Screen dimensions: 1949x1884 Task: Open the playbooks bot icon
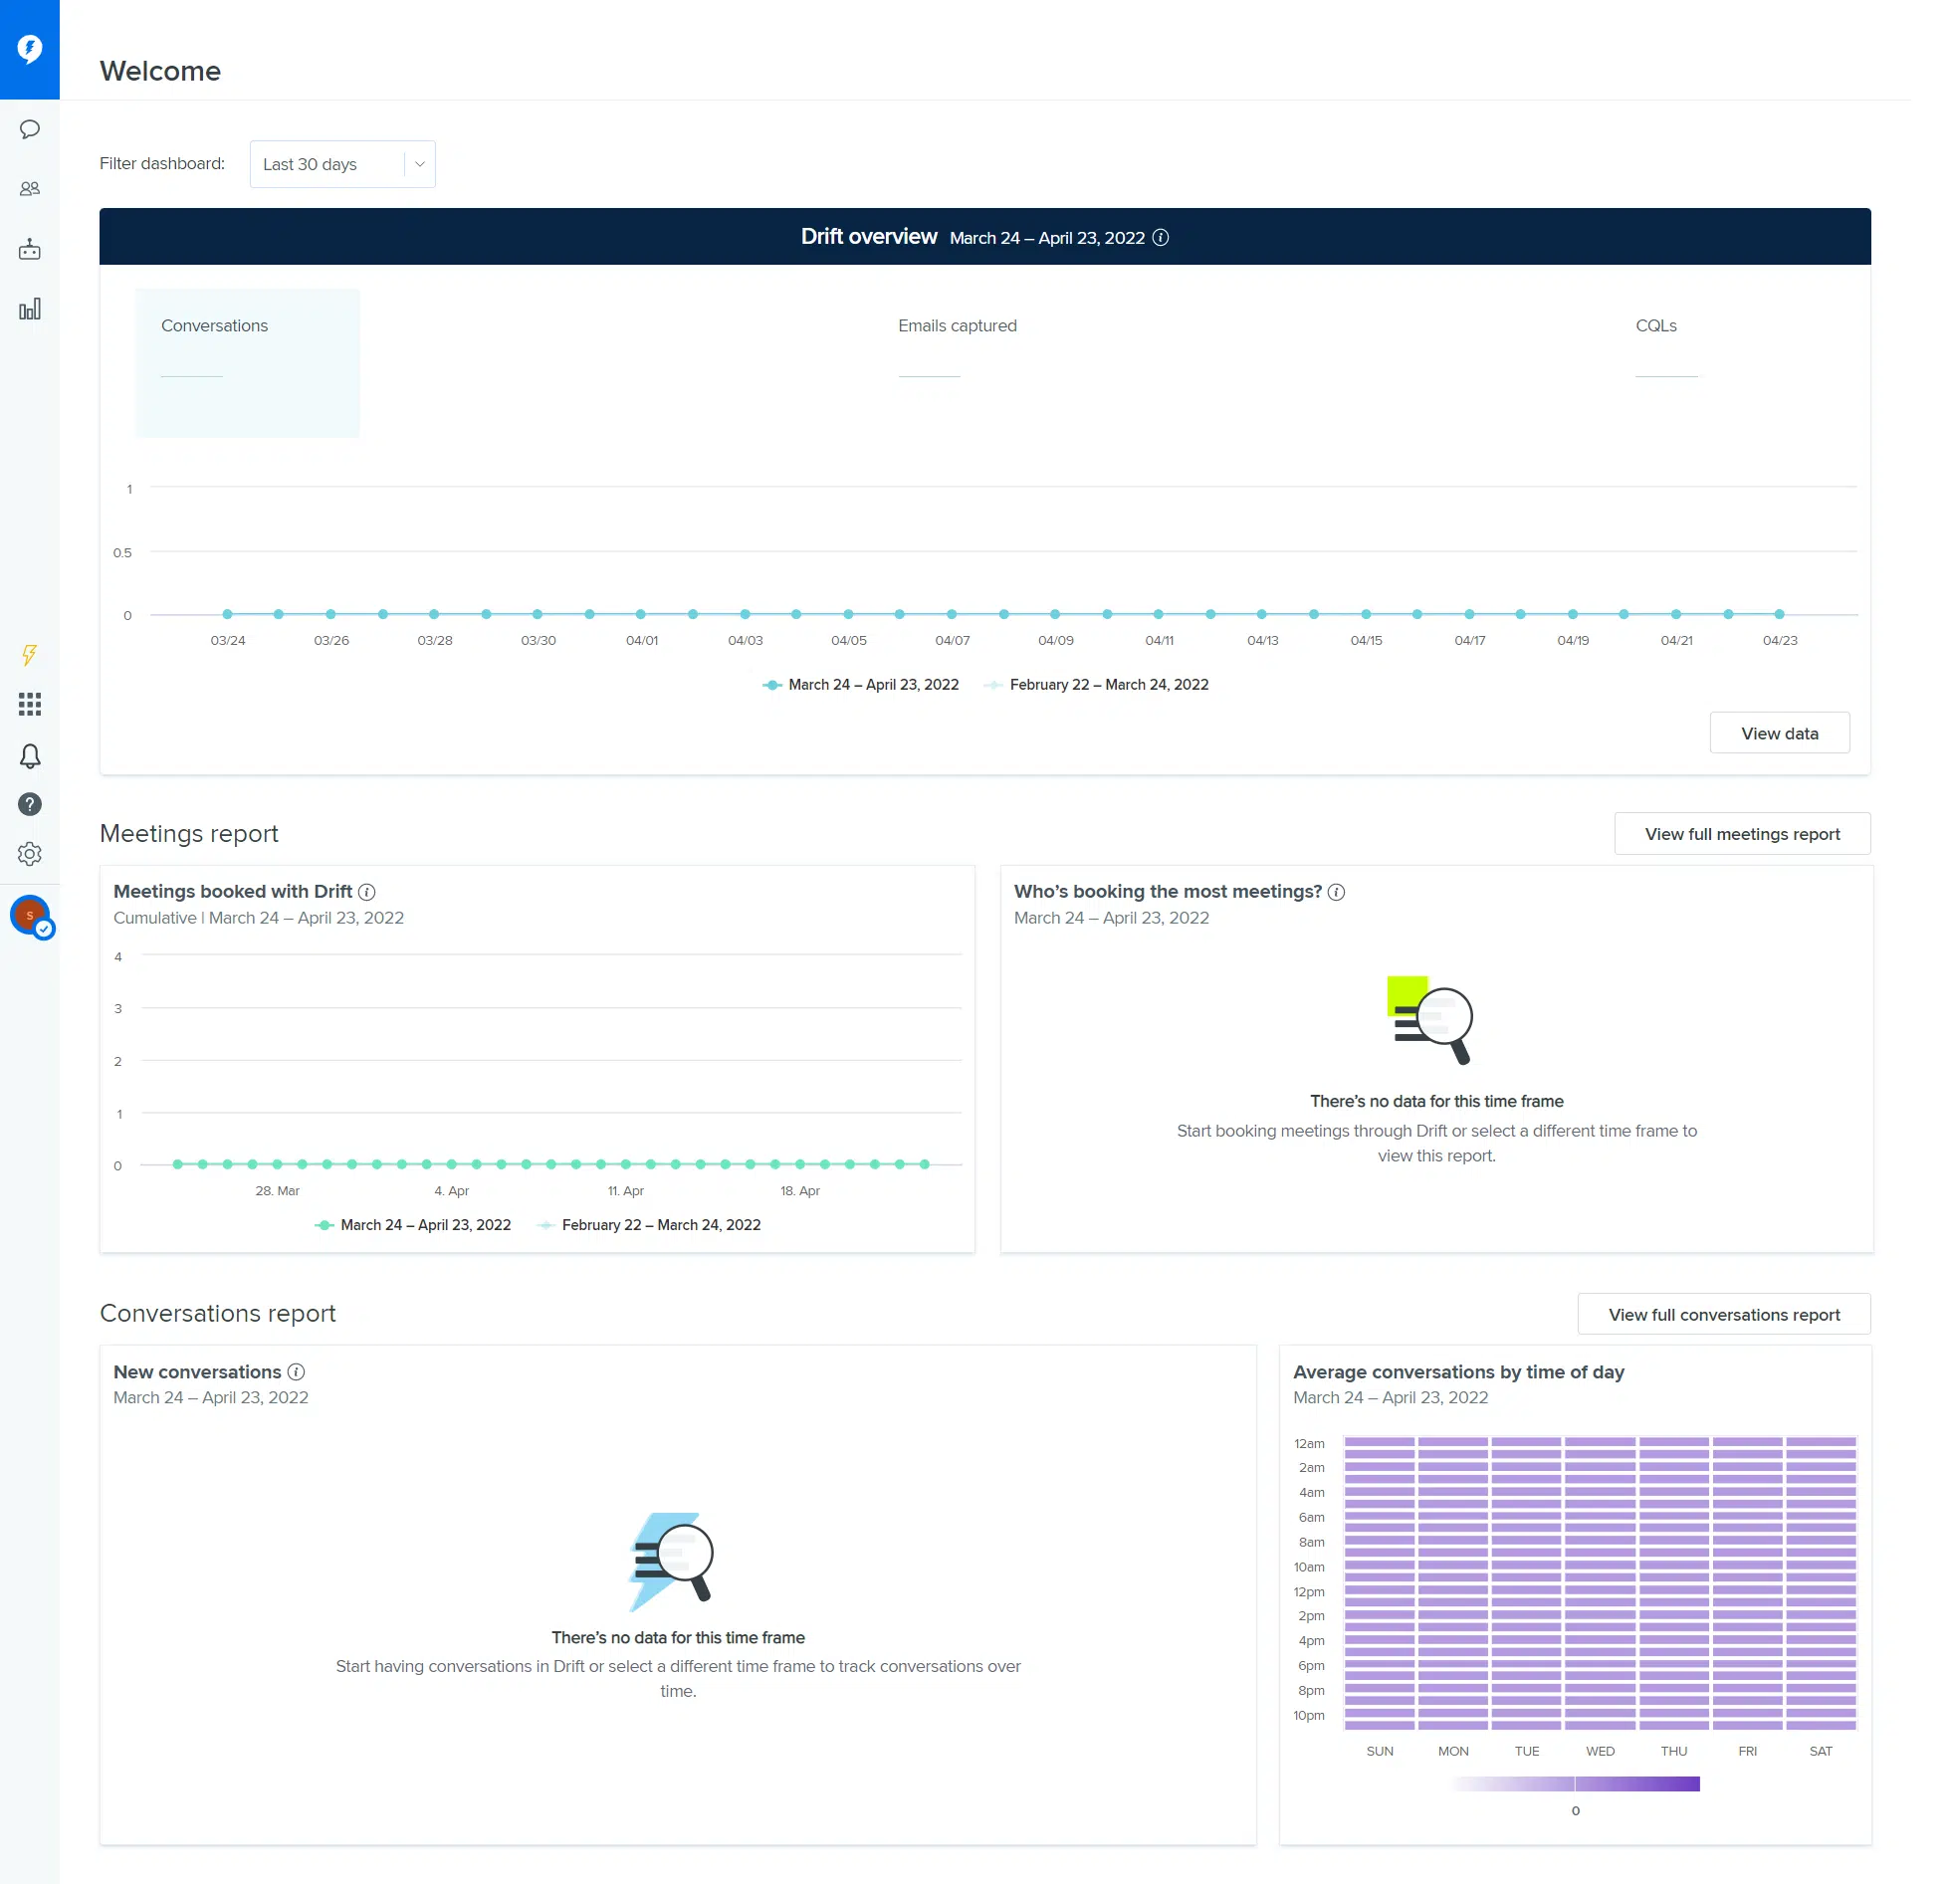point(30,249)
